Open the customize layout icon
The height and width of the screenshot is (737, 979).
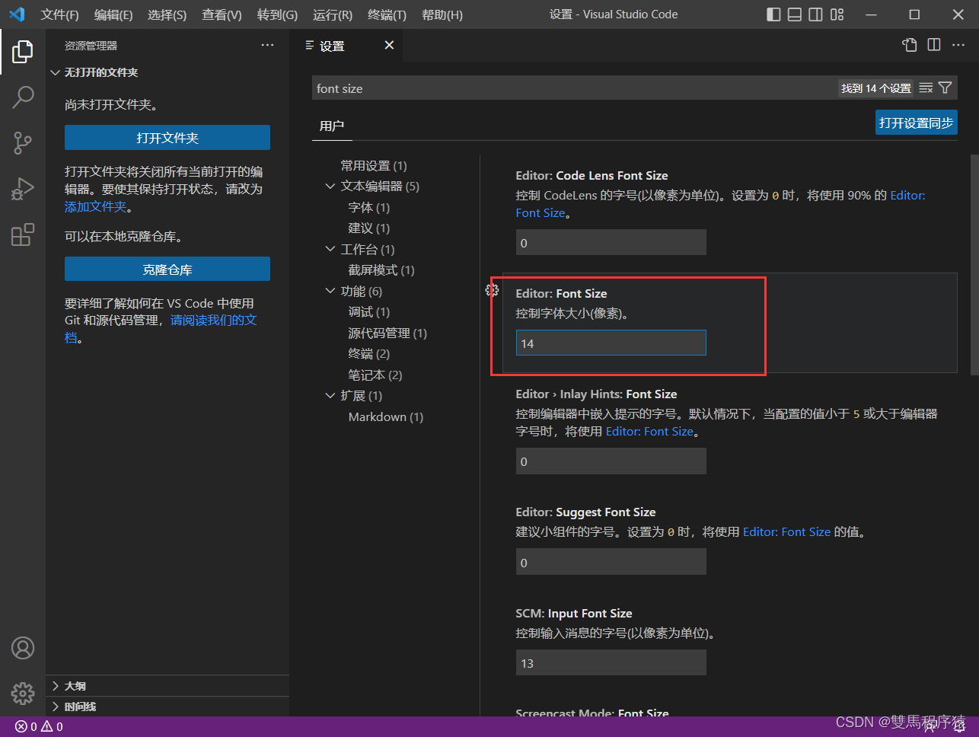coord(837,14)
